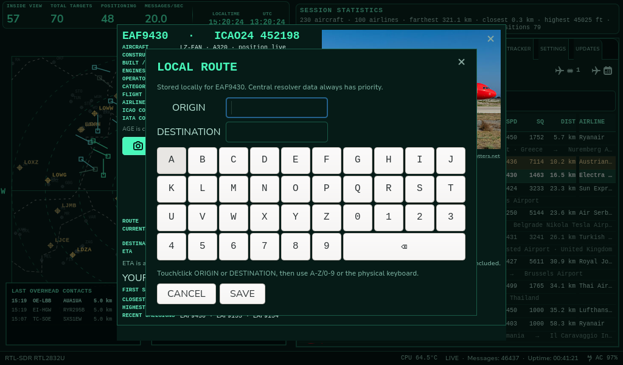
Task: Tap the J key
Action: click(x=451, y=161)
